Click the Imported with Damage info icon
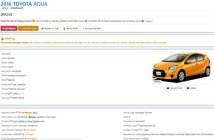 click(x=23, y=138)
